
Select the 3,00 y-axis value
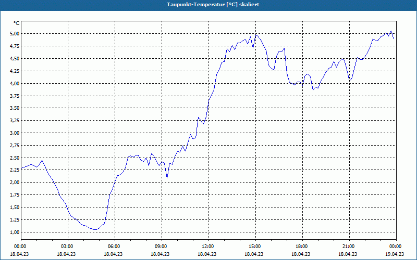pos(15,133)
